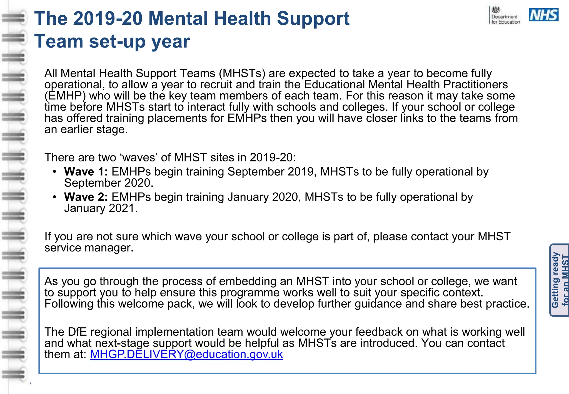Click the top spiral binding ring
The width and height of the screenshot is (569, 394).
click(x=14, y=18)
